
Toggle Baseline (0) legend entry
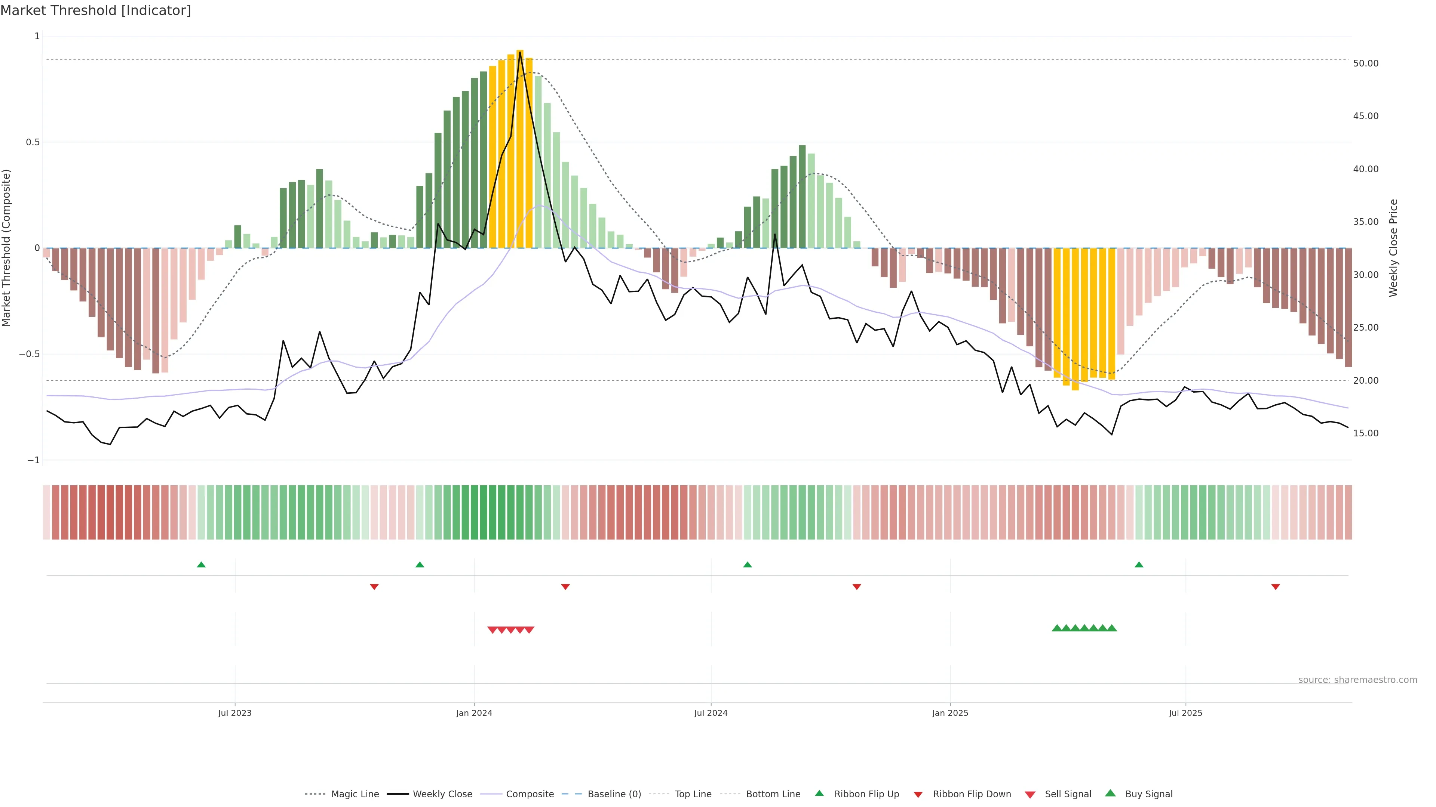coord(614,794)
